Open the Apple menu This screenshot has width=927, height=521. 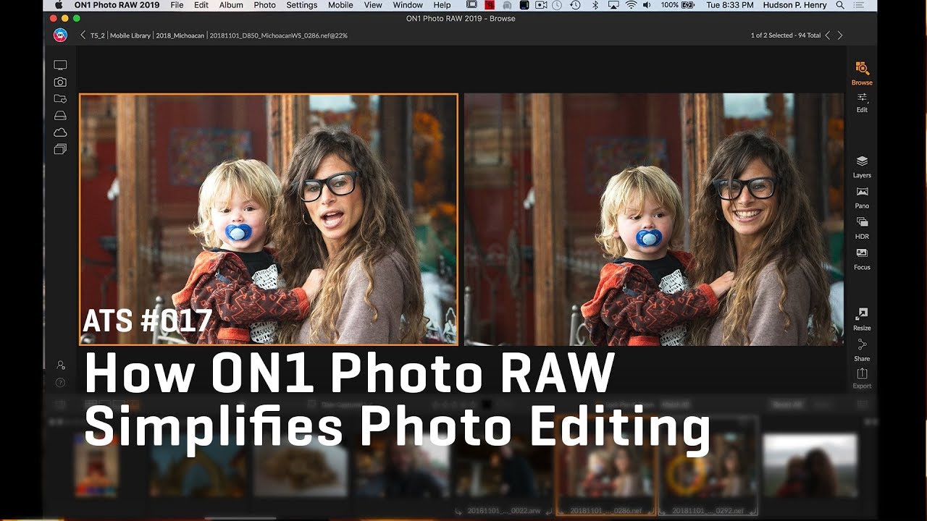59,5
